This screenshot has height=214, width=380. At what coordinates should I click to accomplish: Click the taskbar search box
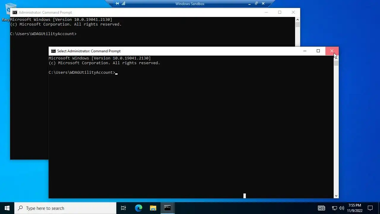coord(65,208)
